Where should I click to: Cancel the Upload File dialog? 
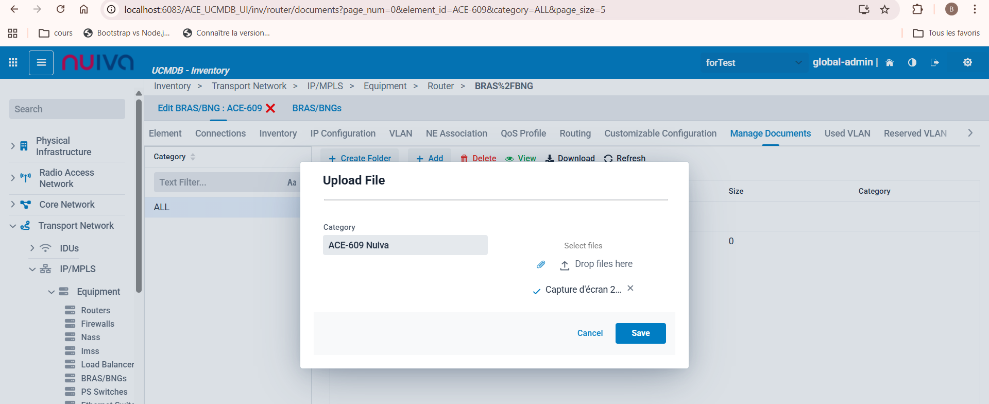coord(590,333)
